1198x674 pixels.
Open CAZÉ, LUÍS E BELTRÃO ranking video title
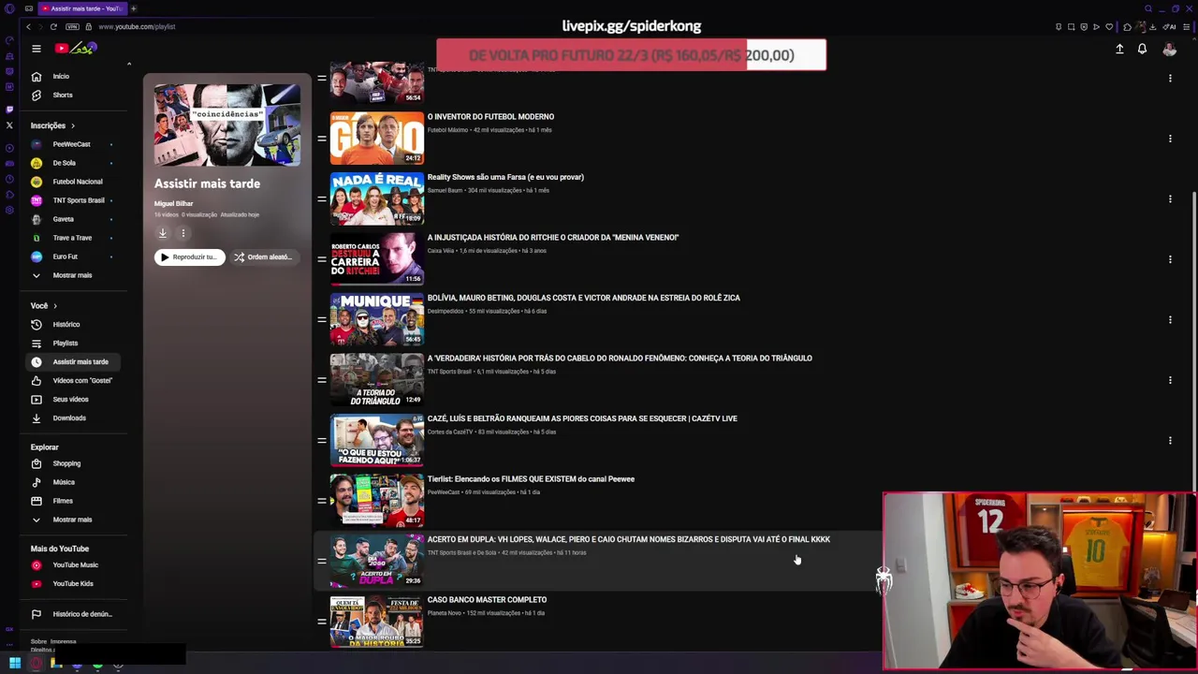582,418
